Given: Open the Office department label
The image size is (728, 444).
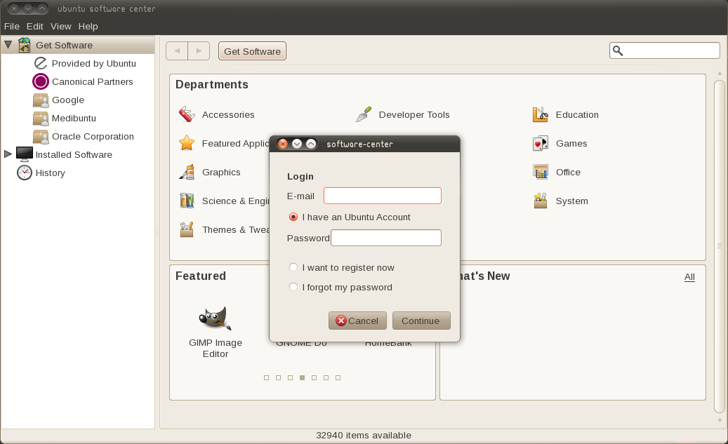Looking at the screenshot, I should point(568,172).
